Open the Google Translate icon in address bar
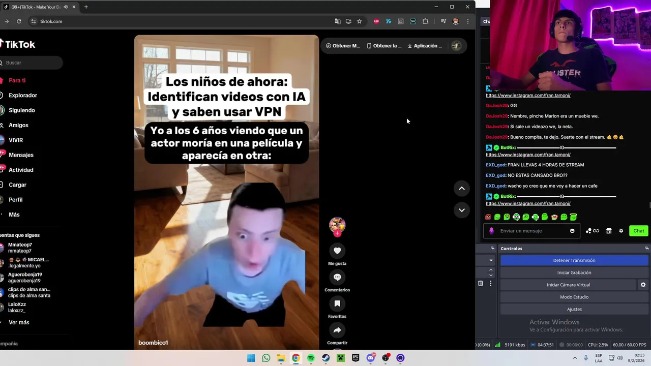The height and width of the screenshot is (366, 651). [337, 21]
